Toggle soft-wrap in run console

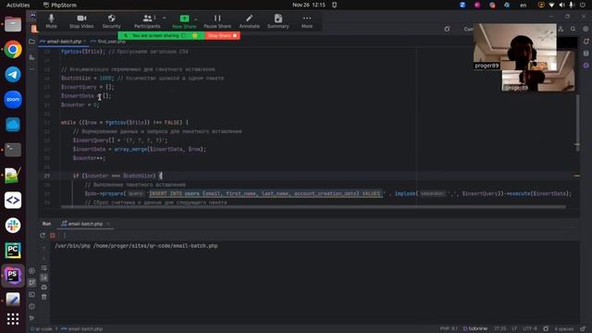[x=44, y=267]
